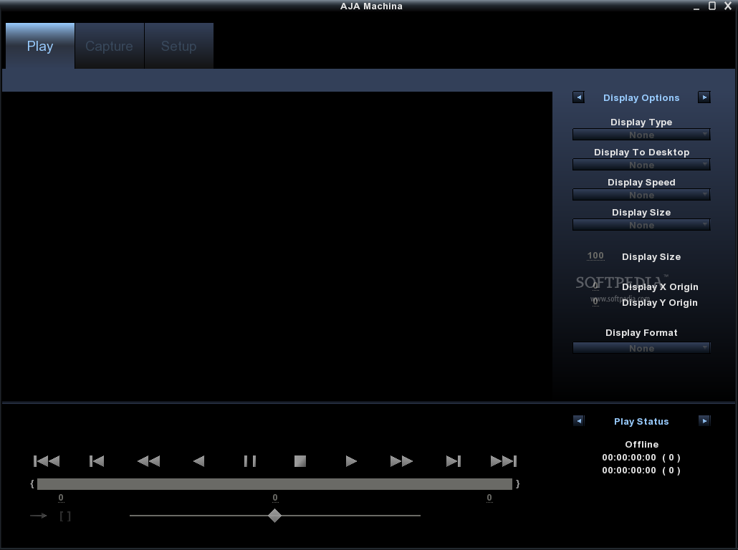
Task: Minimize the AJA Machina window
Action: pyautogui.click(x=696, y=6)
